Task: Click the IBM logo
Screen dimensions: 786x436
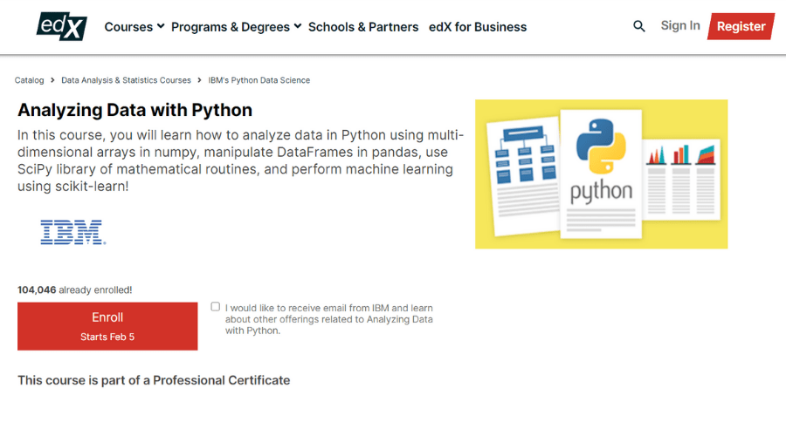Action: tap(73, 232)
